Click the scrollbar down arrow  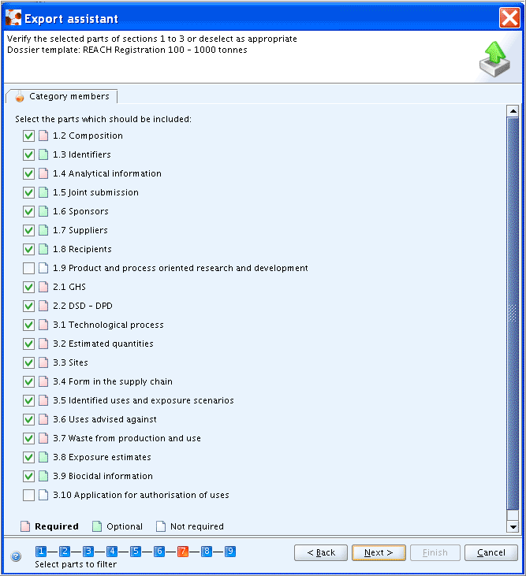pyautogui.click(x=513, y=527)
